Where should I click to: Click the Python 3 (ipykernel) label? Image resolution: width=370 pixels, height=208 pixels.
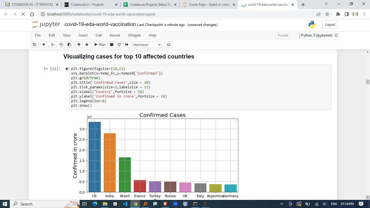click(x=317, y=35)
